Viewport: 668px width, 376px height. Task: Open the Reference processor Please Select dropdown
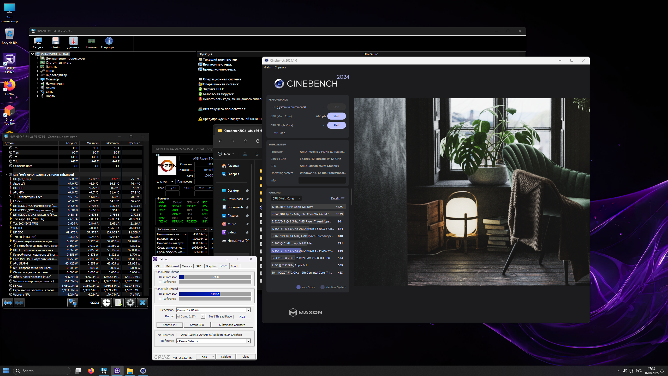[x=248, y=341]
